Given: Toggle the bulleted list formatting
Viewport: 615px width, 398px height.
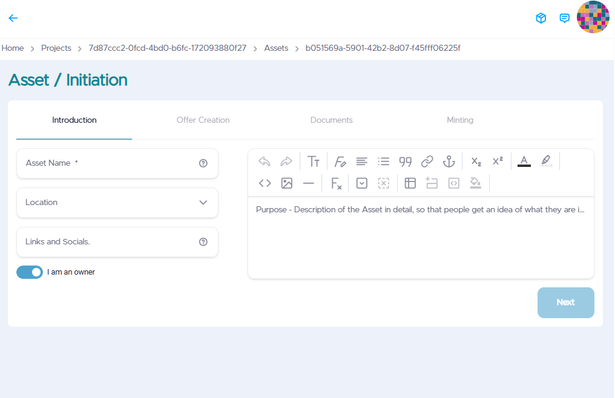Looking at the screenshot, I should coord(384,161).
